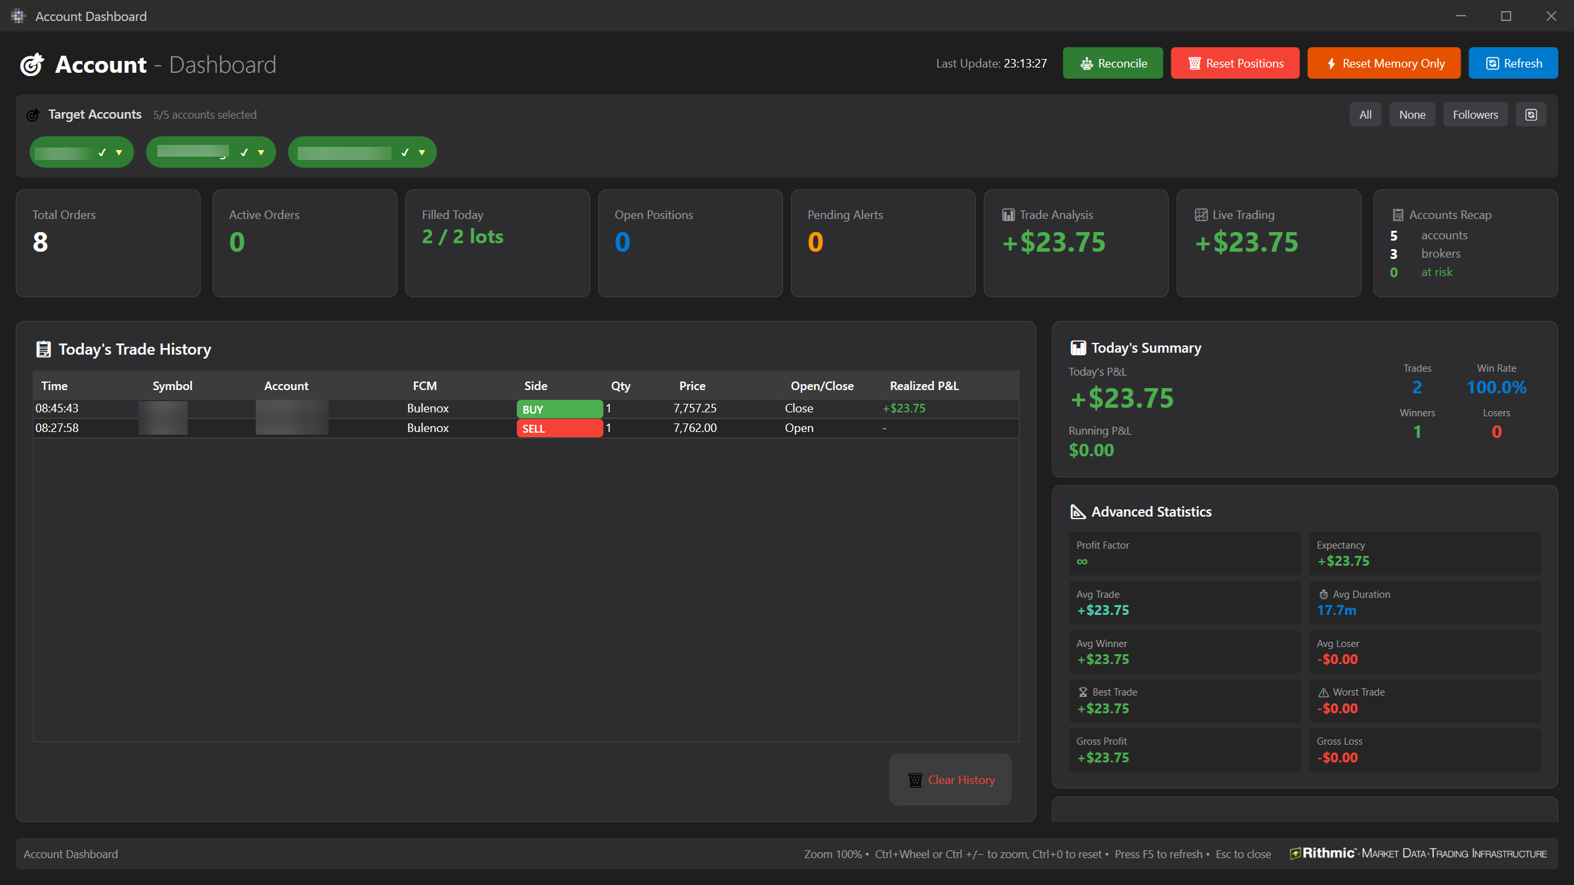This screenshot has height=885, width=1574.
Task: Open the Live Trading card
Action: coord(1268,243)
